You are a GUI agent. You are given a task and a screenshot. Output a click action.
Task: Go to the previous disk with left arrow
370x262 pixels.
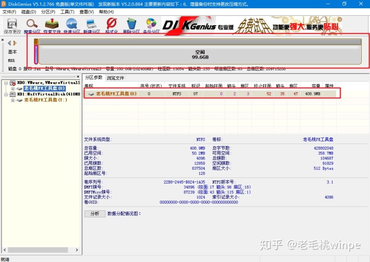coord(9,43)
